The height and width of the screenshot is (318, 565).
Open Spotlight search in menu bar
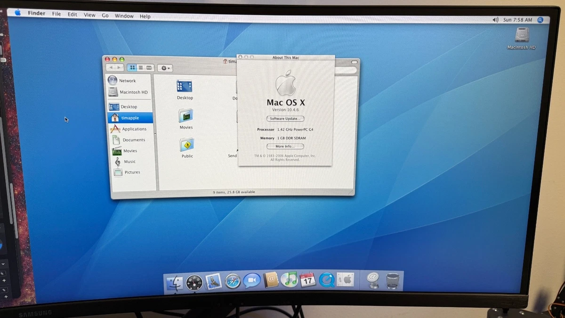click(541, 20)
